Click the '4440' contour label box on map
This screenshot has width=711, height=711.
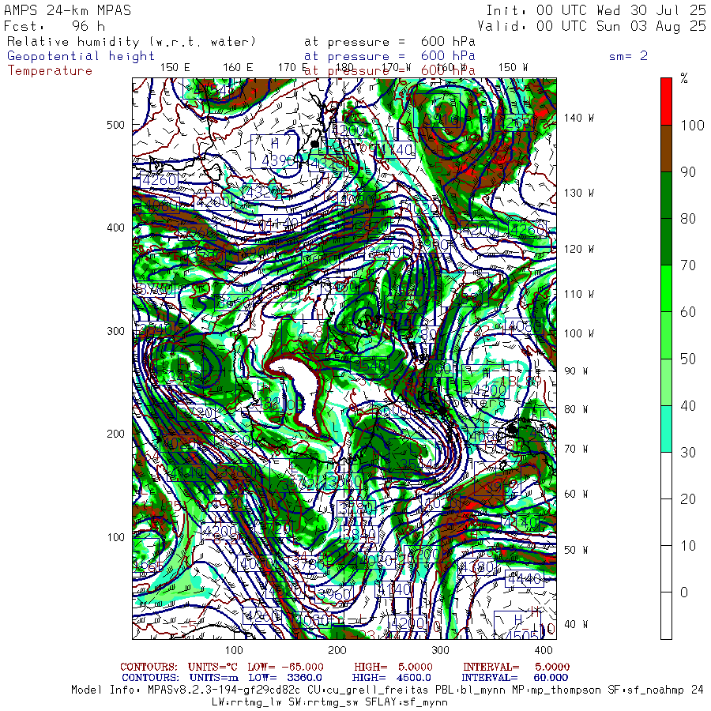coord(525,578)
